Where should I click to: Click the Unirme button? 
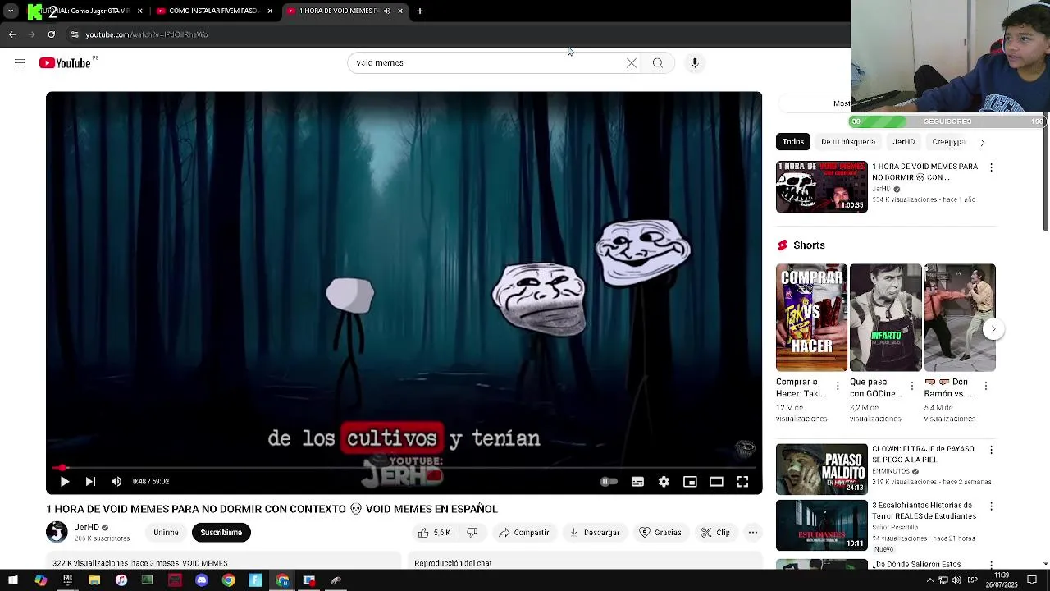point(166,533)
